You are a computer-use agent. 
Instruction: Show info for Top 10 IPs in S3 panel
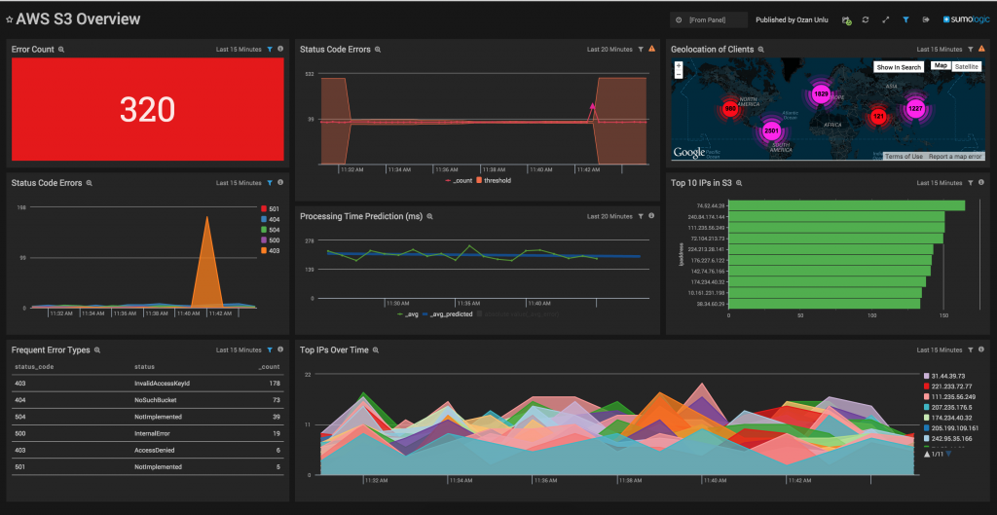click(981, 182)
